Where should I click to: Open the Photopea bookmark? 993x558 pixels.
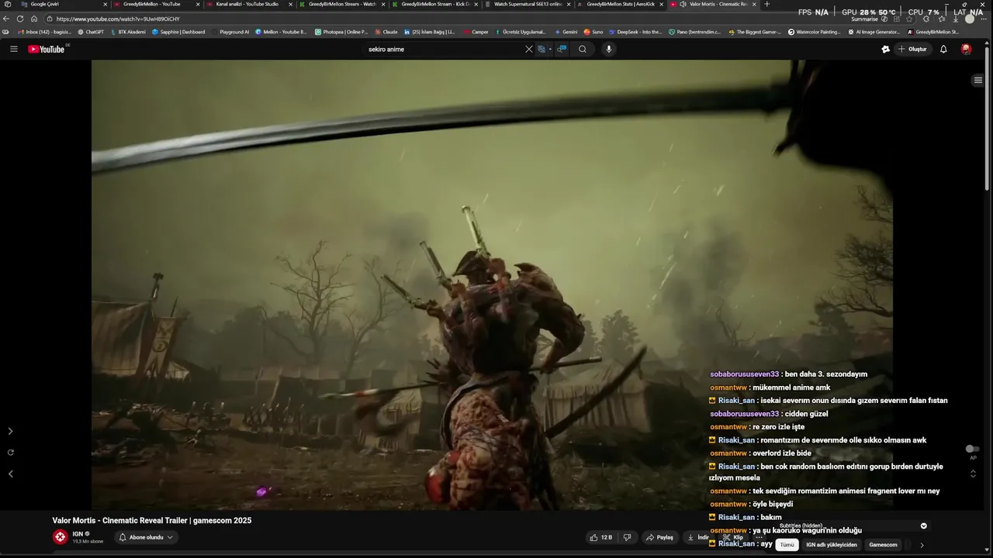341,32
